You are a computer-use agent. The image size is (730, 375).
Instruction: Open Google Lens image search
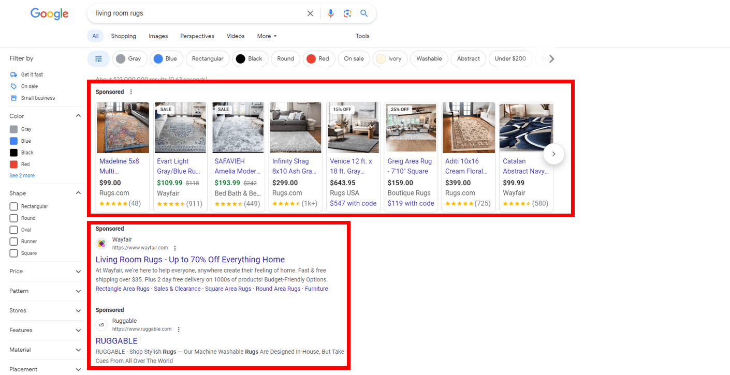(347, 13)
